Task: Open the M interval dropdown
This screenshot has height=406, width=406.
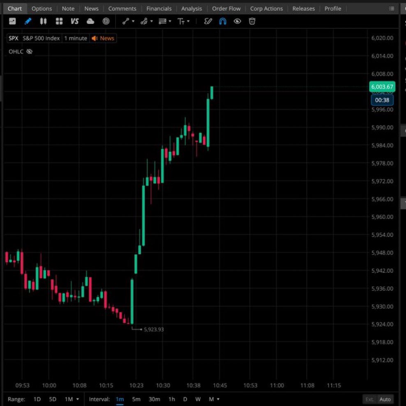Action: (214, 399)
